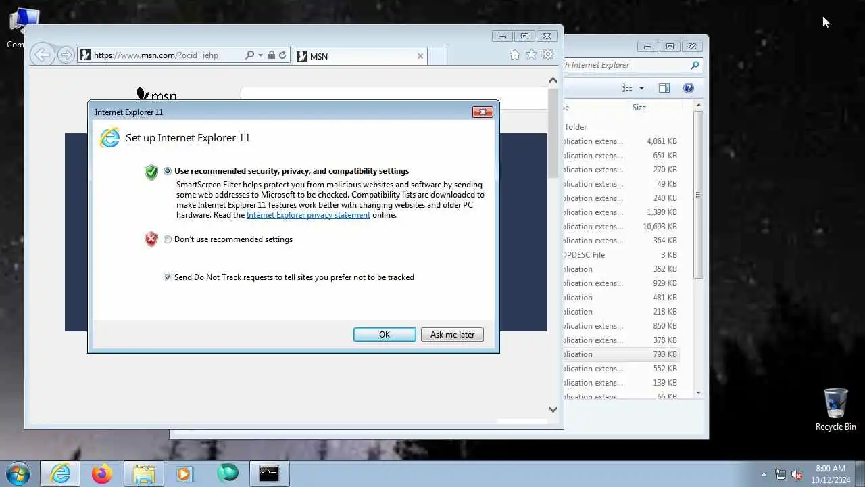Select Don't use recommended settings radio

click(168, 239)
